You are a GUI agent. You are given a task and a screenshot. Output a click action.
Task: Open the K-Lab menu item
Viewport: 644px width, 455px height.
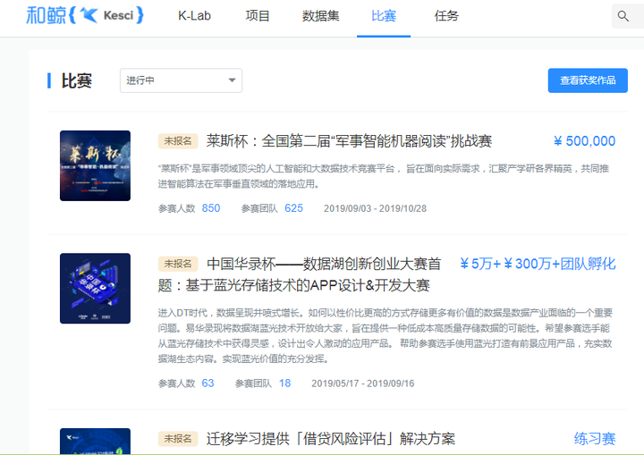point(194,15)
